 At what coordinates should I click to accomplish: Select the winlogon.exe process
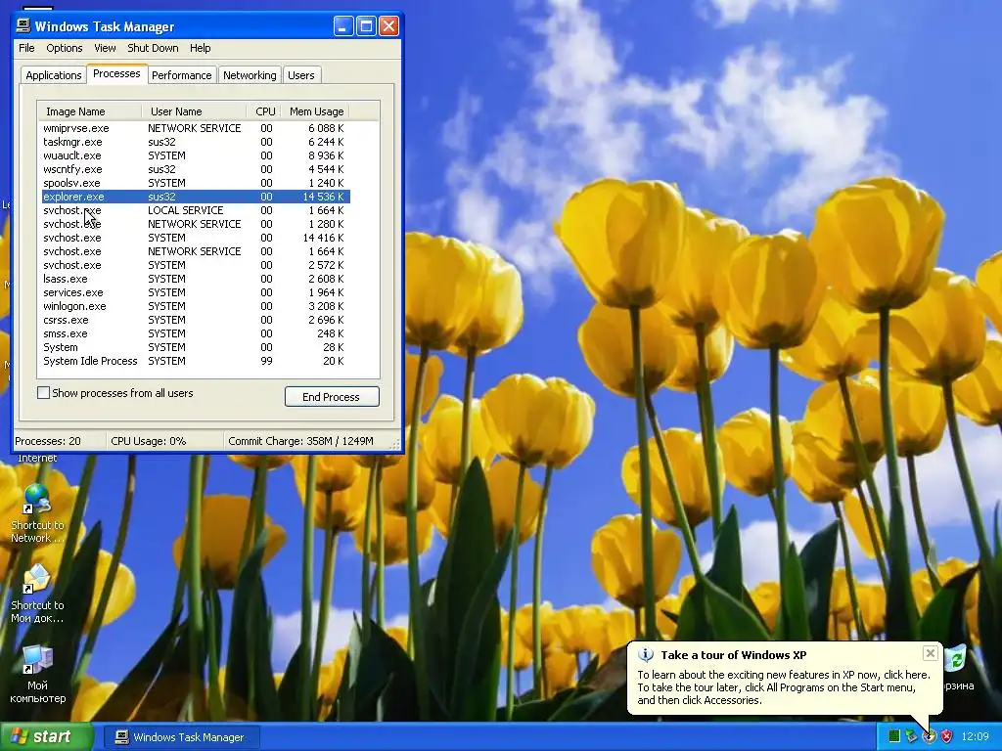pyautogui.click(x=196, y=306)
